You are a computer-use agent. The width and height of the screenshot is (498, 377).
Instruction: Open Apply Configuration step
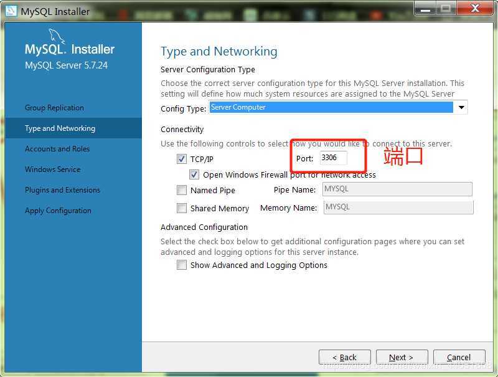(x=58, y=211)
